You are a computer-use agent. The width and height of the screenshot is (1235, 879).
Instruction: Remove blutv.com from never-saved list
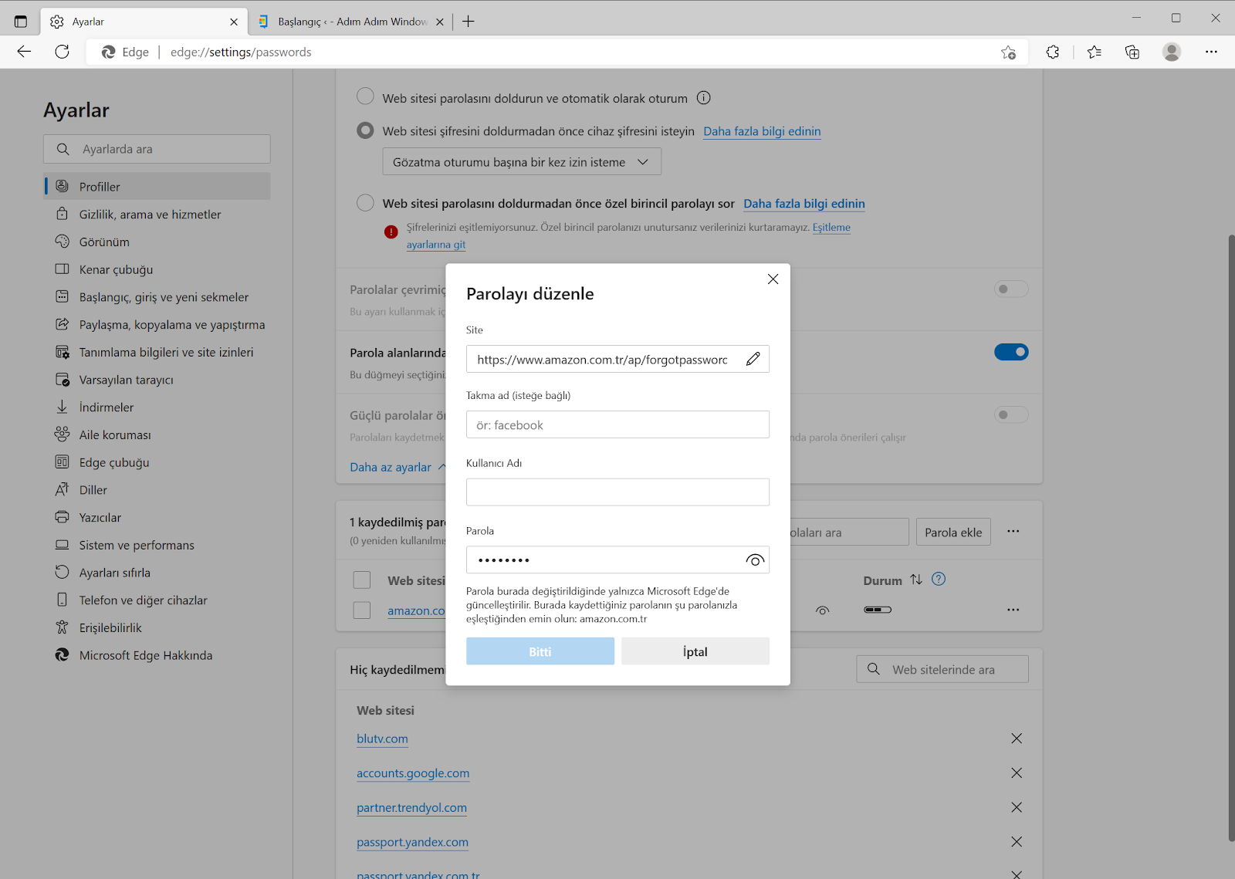(1017, 739)
